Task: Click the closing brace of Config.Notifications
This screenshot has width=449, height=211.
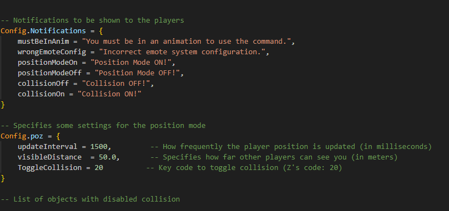Action: click(x=3, y=105)
